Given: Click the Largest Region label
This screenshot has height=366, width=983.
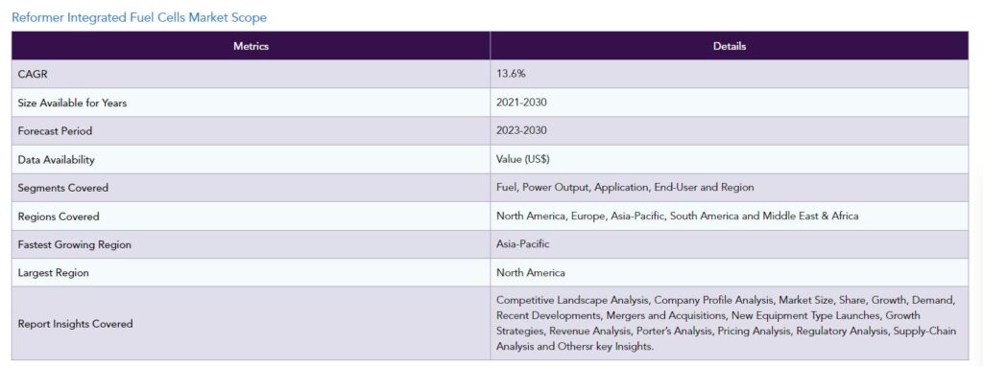Looking at the screenshot, I should point(54,273).
